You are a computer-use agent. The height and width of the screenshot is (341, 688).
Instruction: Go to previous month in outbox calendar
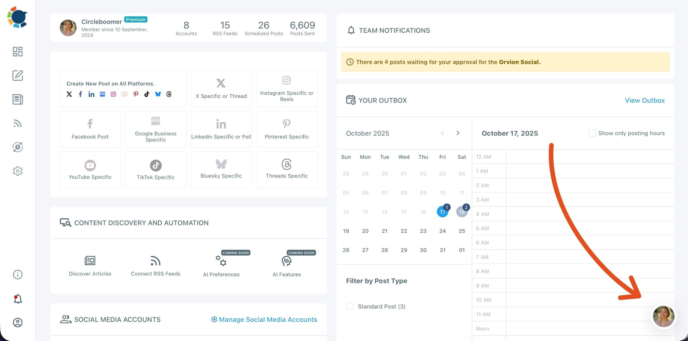point(442,133)
